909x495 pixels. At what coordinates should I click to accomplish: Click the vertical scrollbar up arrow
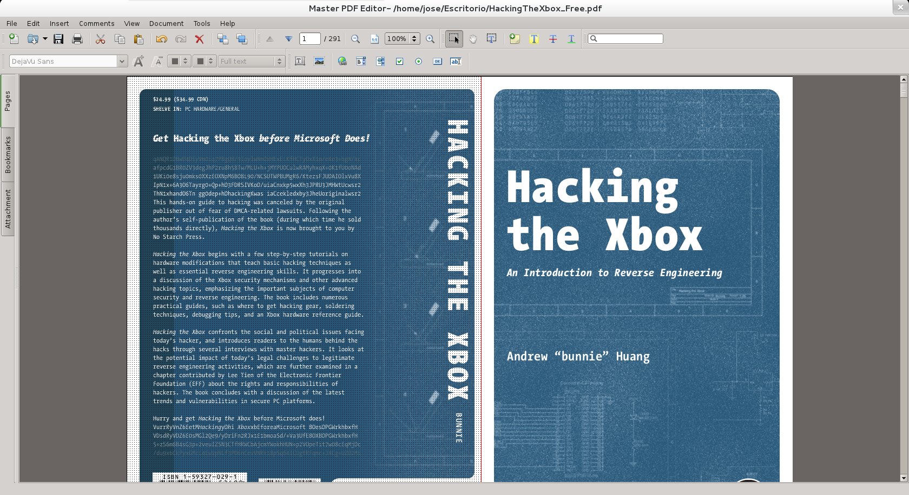tap(903, 79)
